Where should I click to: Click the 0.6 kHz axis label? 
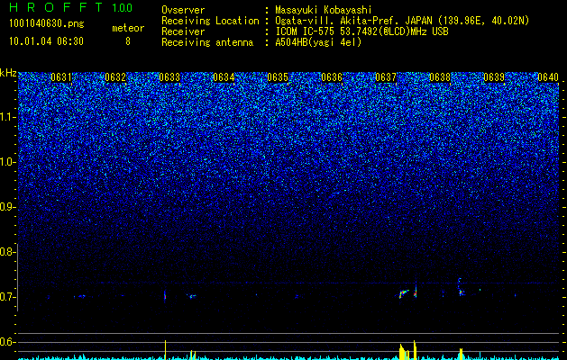click(8, 342)
